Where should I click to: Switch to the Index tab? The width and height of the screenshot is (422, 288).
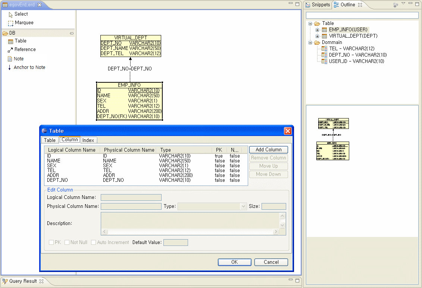point(88,140)
